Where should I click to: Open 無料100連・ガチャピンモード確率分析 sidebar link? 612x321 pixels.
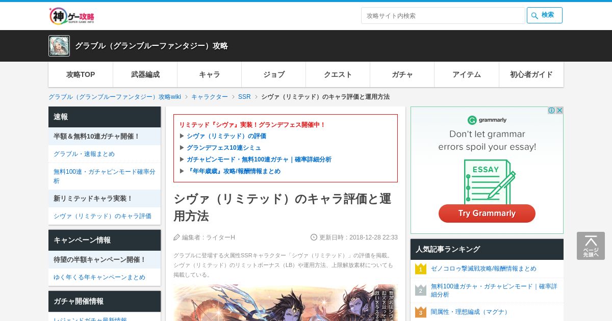click(105, 176)
